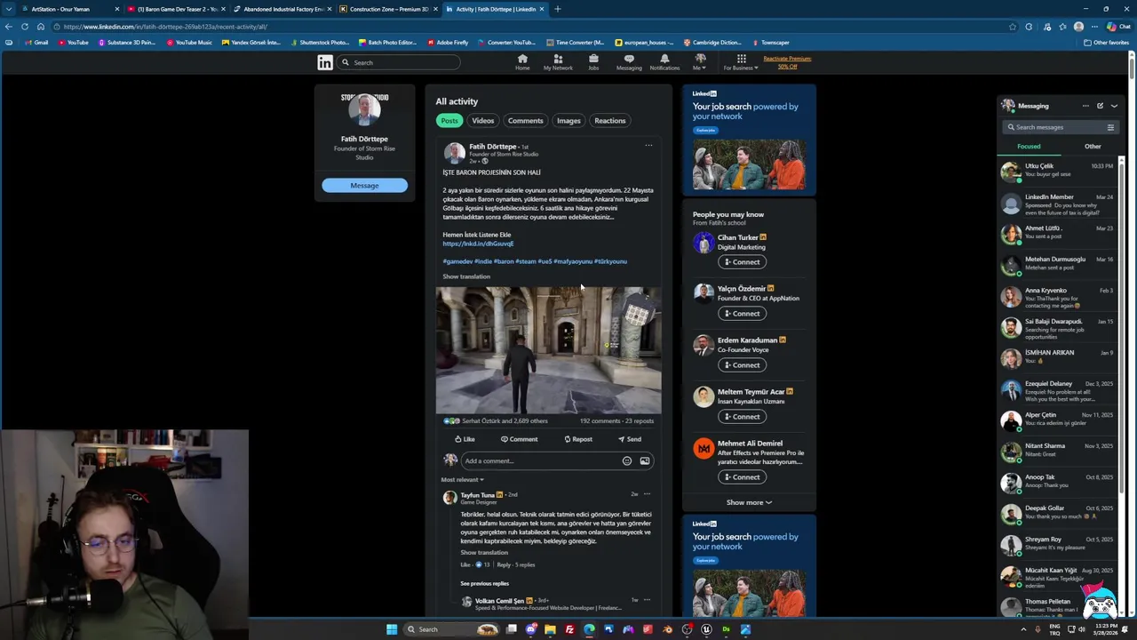Open the Me profile menu
The image size is (1137, 640).
click(700, 61)
